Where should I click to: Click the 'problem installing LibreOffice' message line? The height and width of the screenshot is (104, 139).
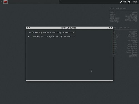coord(51,32)
